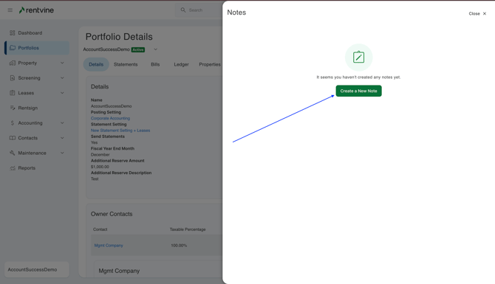Open the Bills tab
This screenshot has width=495, height=284.
[x=155, y=64]
